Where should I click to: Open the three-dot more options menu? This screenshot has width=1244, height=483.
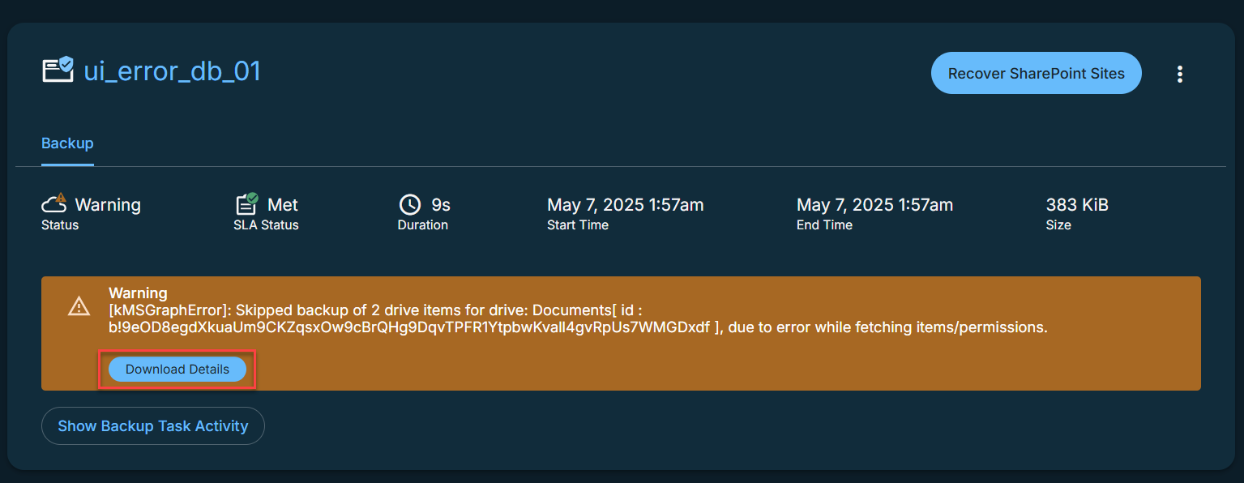tap(1179, 74)
